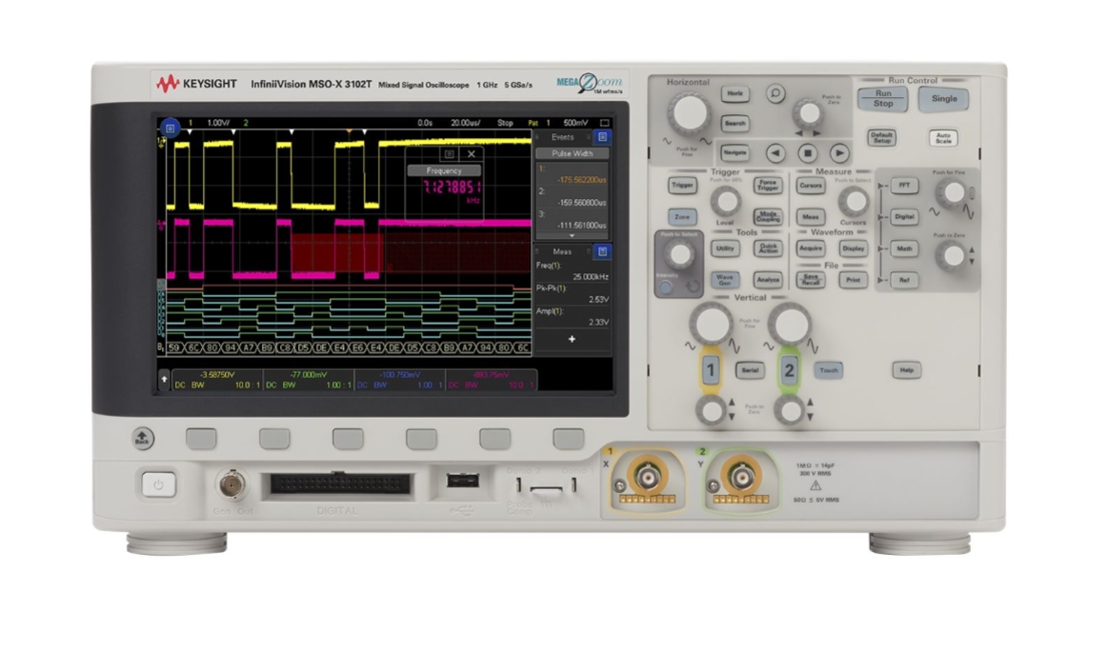Viewport: 1107px width, 653px height.
Task: Open the Mode Coupling trigger options
Action: (x=767, y=215)
